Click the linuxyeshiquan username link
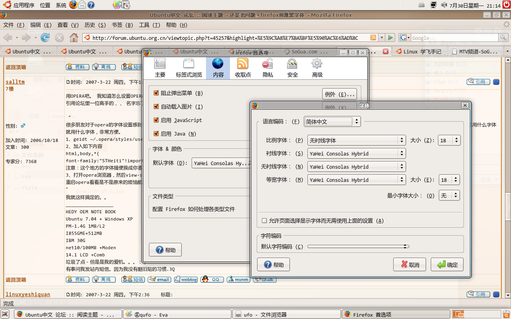This screenshot has width=511, height=319. pyautogui.click(x=28, y=294)
